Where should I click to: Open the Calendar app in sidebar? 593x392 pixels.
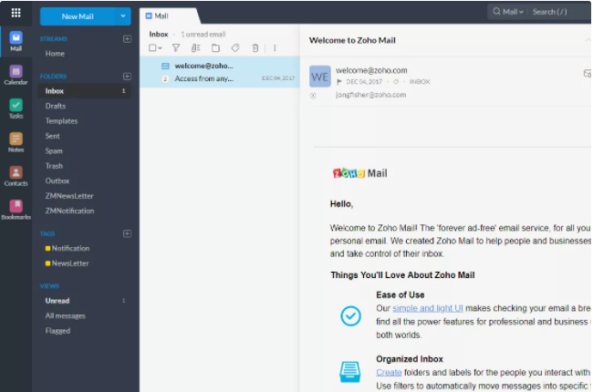(x=16, y=73)
